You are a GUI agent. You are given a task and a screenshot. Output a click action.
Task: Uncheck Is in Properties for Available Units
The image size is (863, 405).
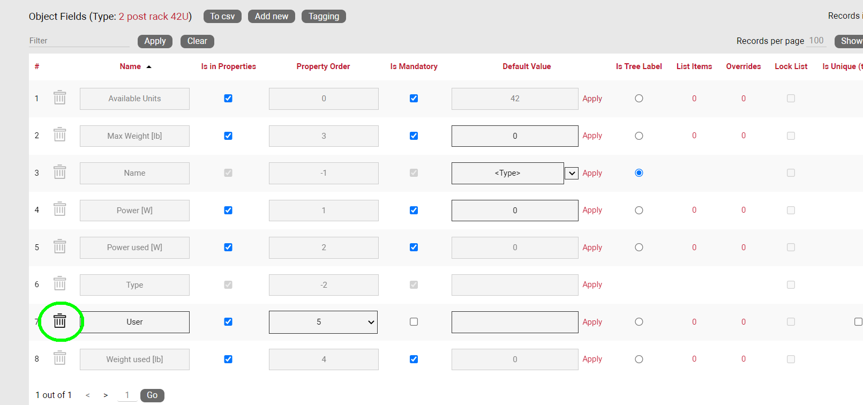(x=228, y=99)
